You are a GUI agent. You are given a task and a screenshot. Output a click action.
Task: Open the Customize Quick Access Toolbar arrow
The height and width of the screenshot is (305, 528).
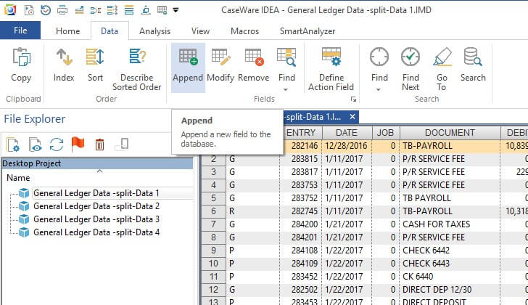tap(176, 10)
